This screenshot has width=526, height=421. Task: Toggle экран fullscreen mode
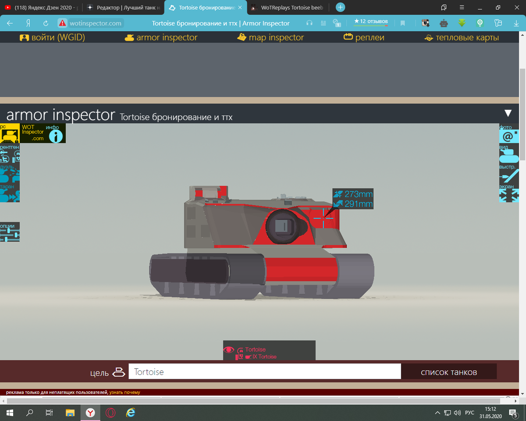coord(509,193)
